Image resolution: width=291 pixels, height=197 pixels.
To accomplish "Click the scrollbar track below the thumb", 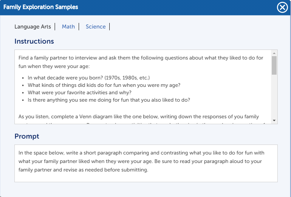I will [274, 96].
